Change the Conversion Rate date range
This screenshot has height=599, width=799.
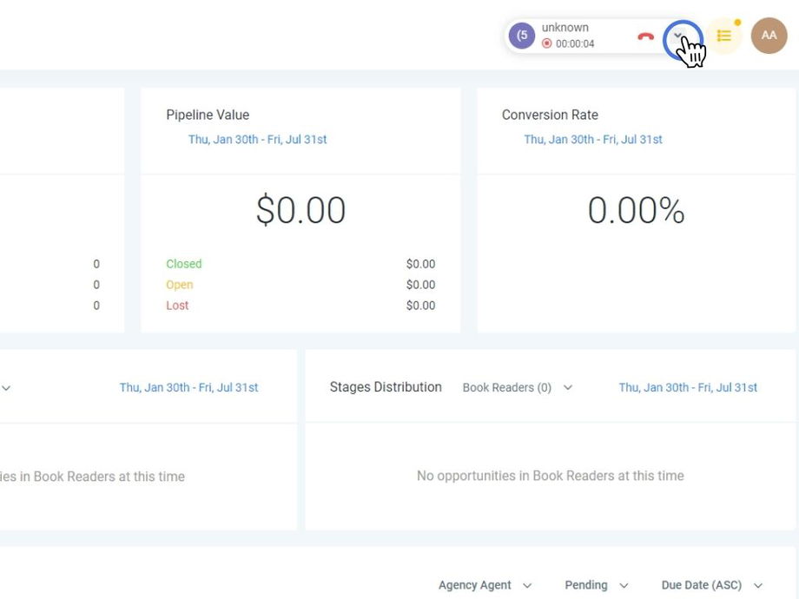coord(593,139)
